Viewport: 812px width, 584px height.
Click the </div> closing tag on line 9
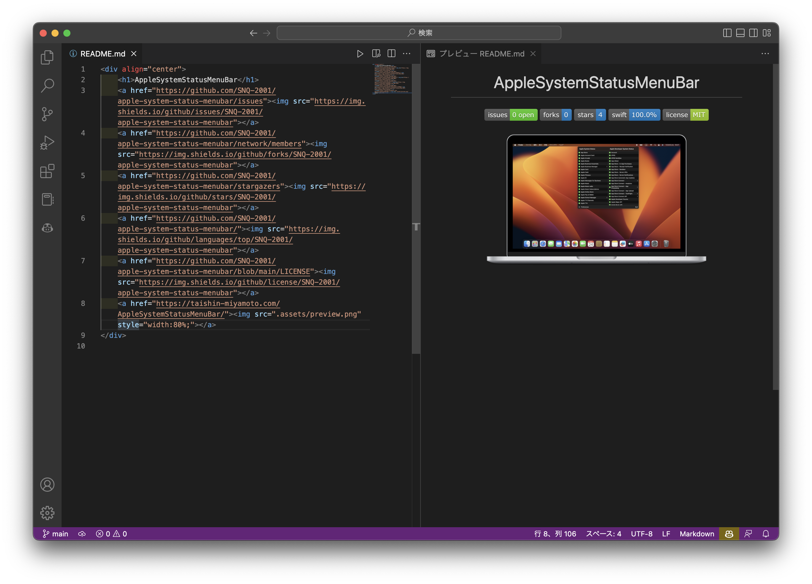pos(113,335)
